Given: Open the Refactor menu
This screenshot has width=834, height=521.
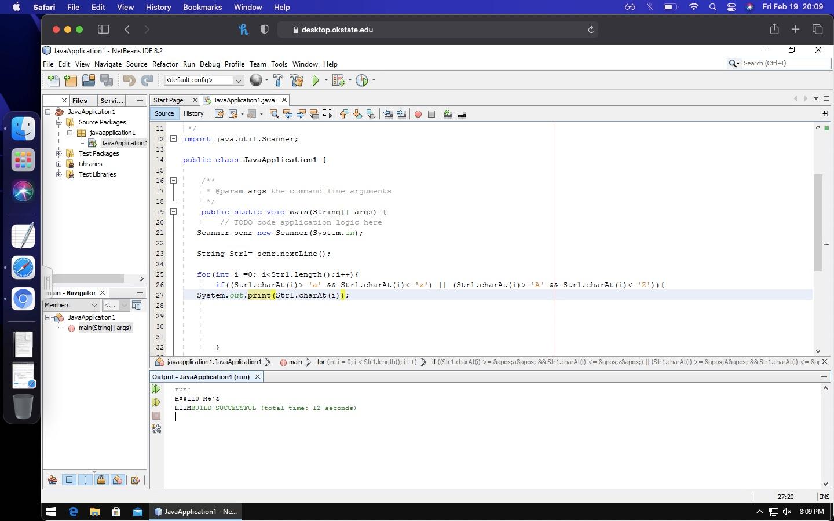Looking at the screenshot, I should tap(164, 64).
